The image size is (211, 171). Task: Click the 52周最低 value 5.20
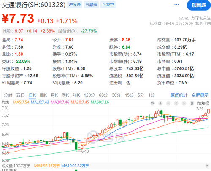pos(78,83)
